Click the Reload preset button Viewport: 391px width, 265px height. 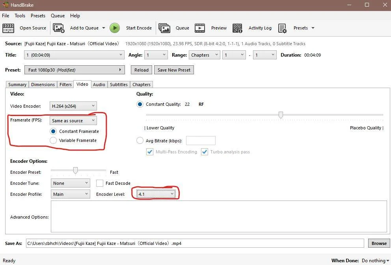click(x=142, y=70)
